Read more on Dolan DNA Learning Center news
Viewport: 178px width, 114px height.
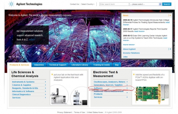pos(165,38)
